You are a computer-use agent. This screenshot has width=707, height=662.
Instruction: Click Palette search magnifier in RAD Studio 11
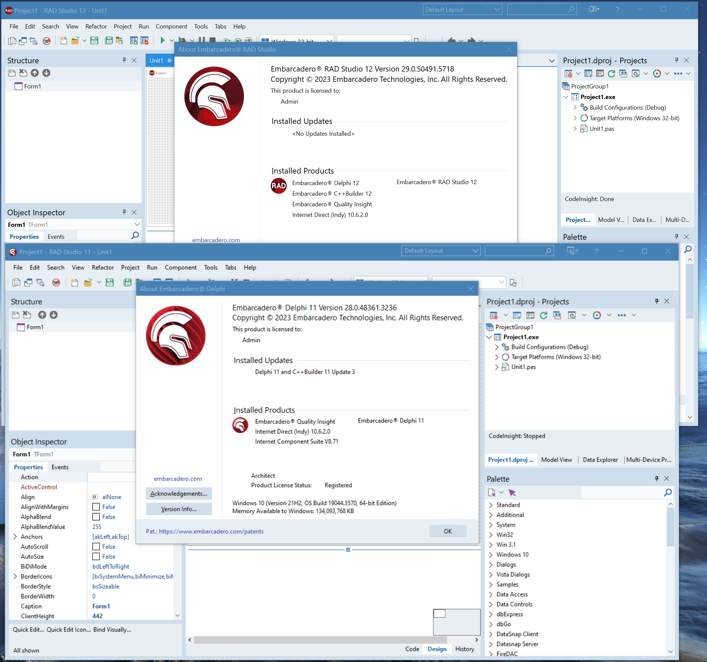pos(668,492)
